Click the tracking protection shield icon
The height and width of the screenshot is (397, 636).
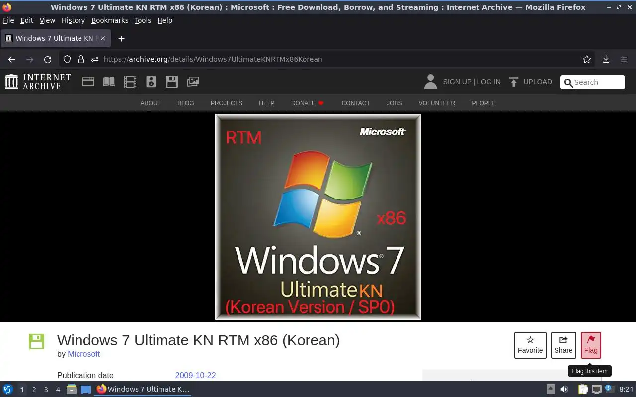(67, 59)
